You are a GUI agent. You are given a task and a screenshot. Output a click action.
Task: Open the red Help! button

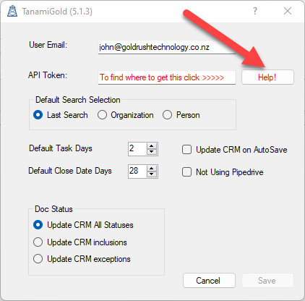click(x=267, y=77)
